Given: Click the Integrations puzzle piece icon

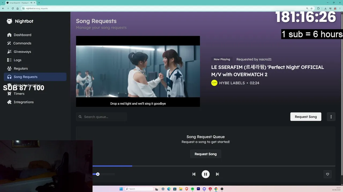Looking at the screenshot, I should pyautogui.click(x=9, y=102).
